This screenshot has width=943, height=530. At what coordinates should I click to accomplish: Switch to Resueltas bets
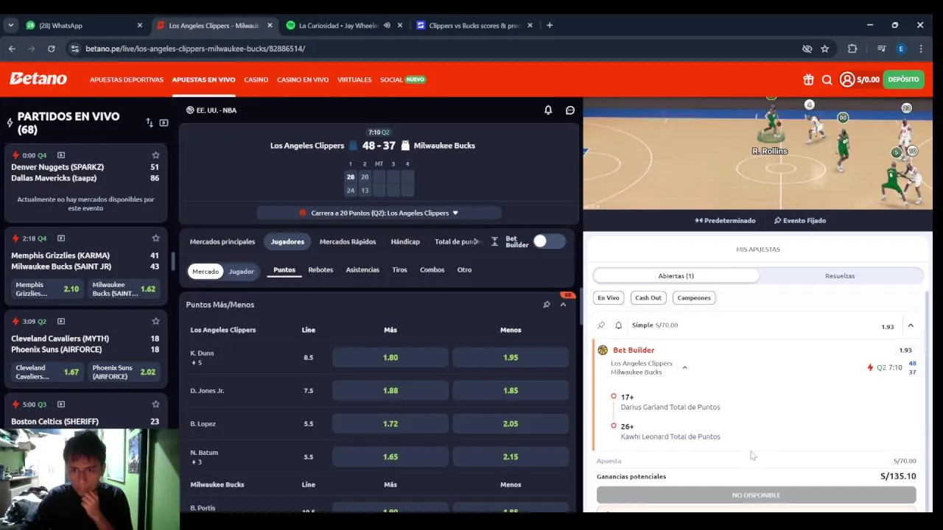(x=840, y=276)
